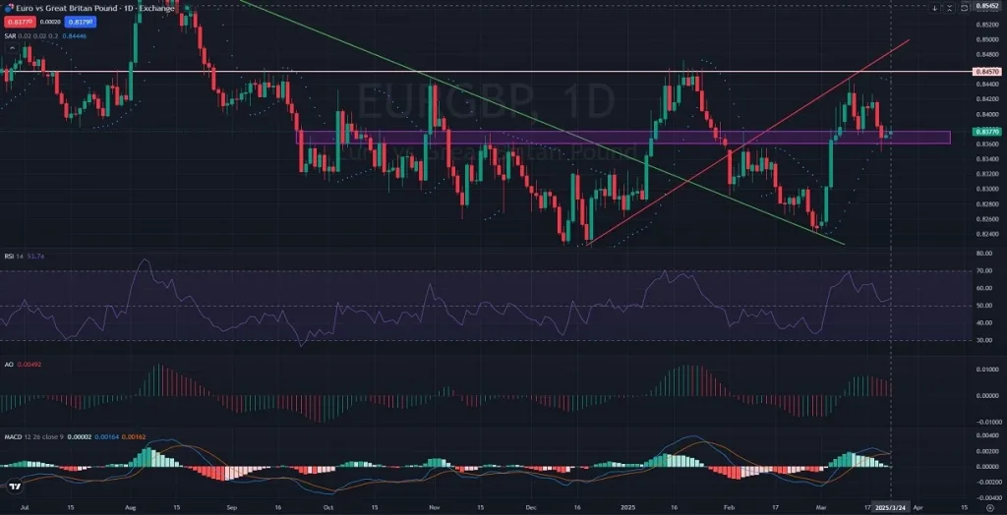The image size is (1007, 515).
Task: Click the 2025 label on the time axis
Action: tap(626, 507)
